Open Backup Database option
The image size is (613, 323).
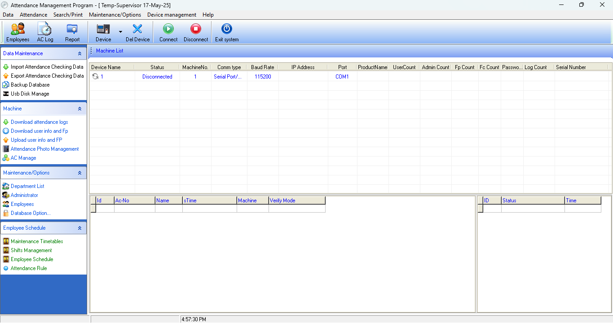[x=30, y=85]
